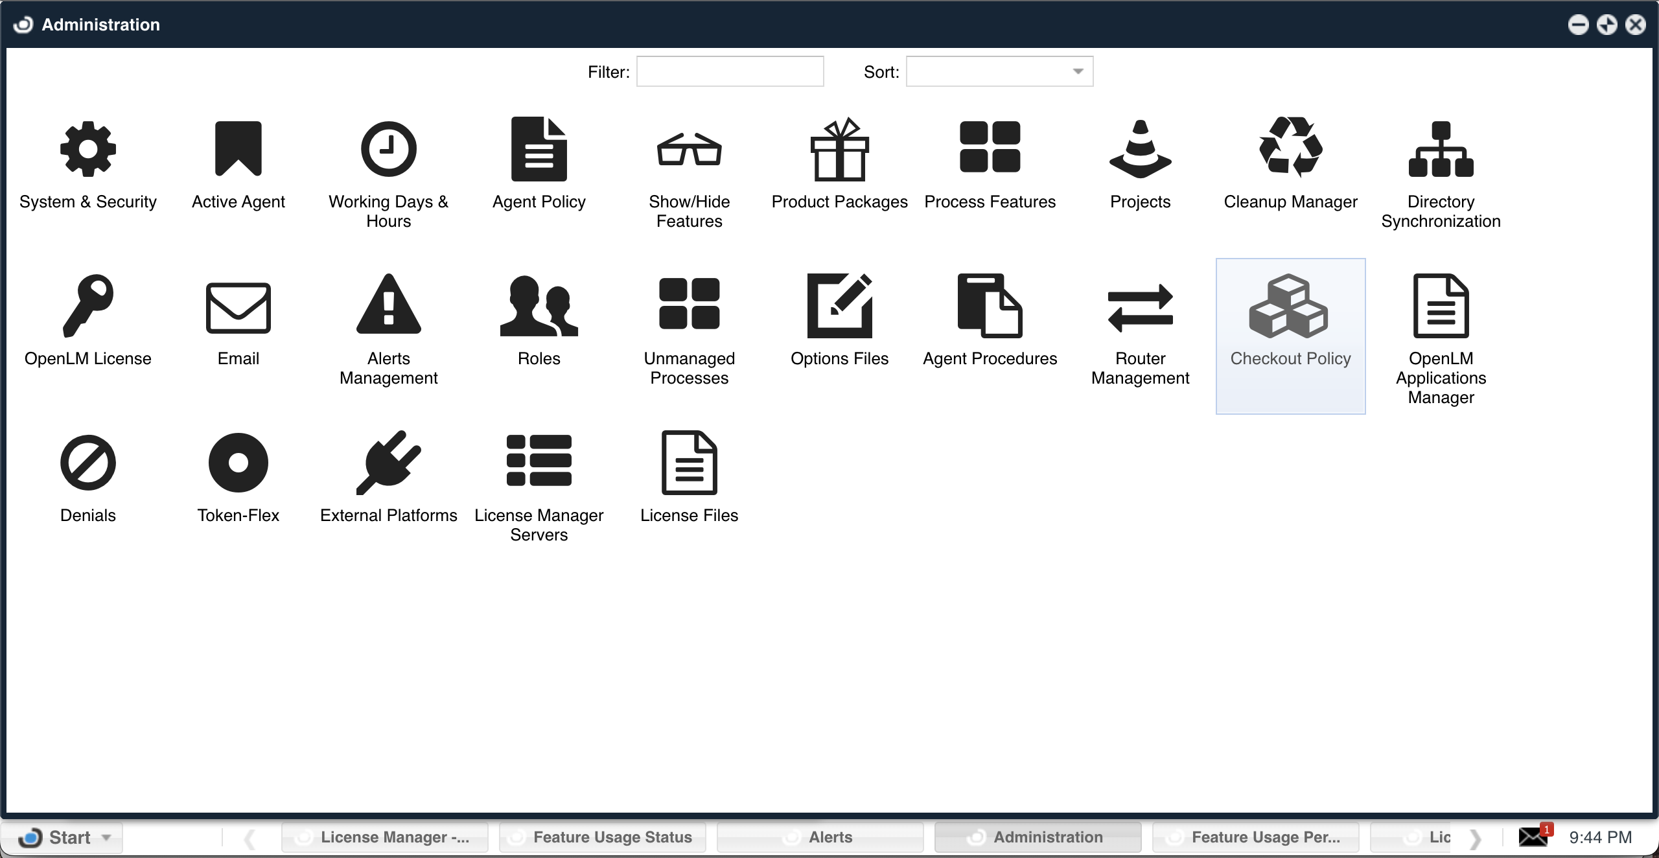Open External Platforms plug icon
Screen dimensions: 1659x858
[x=388, y=463]
